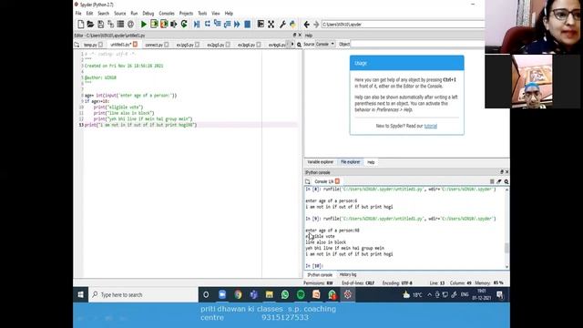Switch to the connect.py editor tab
This screenshot has width=583, height=328.
click(154, 45)
